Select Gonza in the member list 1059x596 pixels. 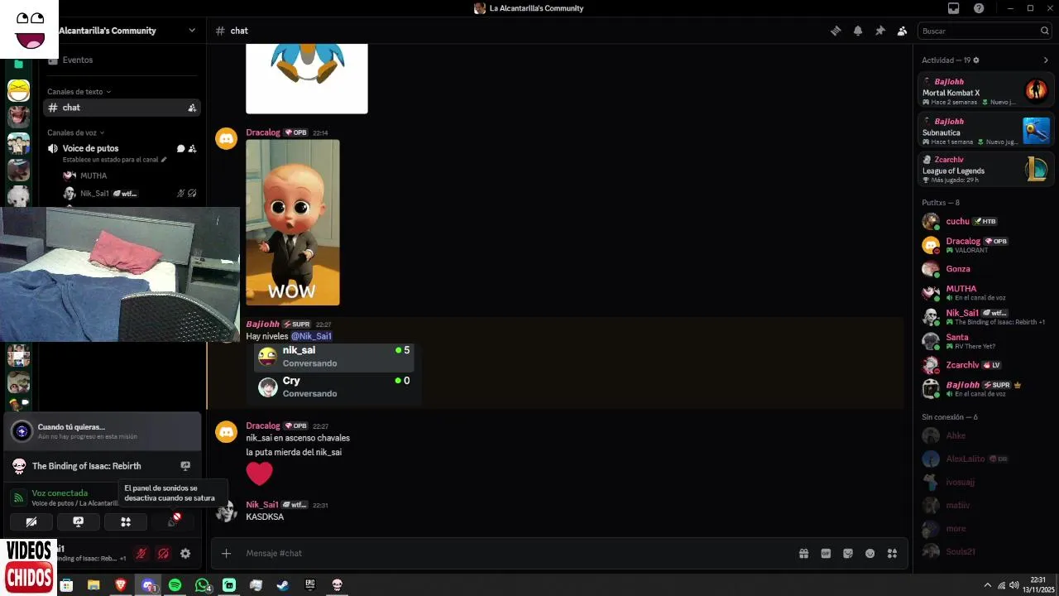(x=985, y=269)
